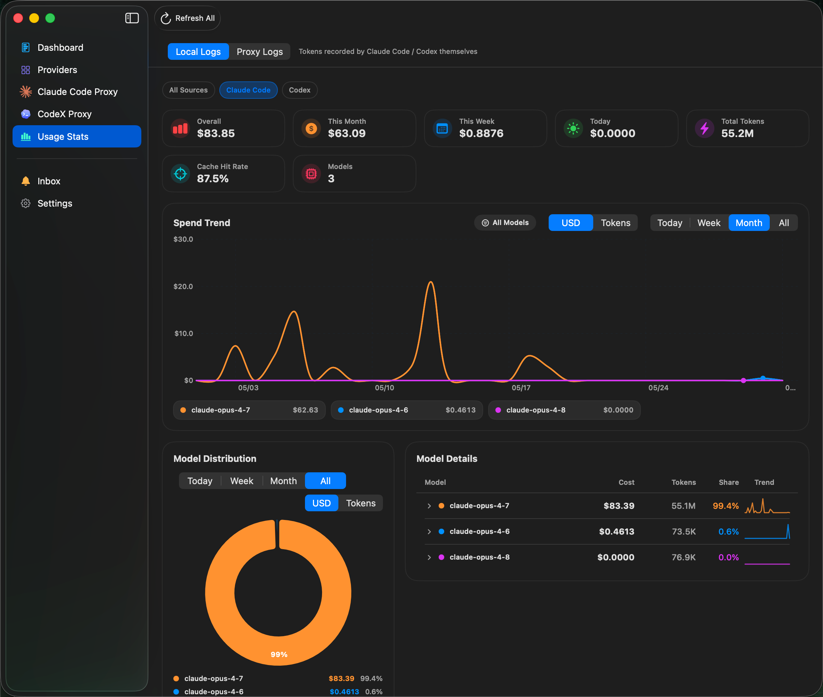Expand the claude-opus-4-6 details row
The height and width of the screenshot is (697, 823).
point(429,531)
